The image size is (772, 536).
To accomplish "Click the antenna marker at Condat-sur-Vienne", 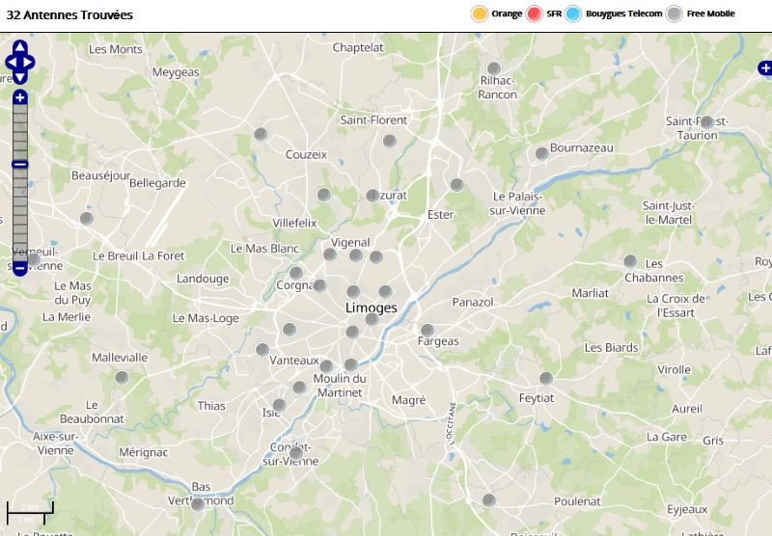I will 296,453.
